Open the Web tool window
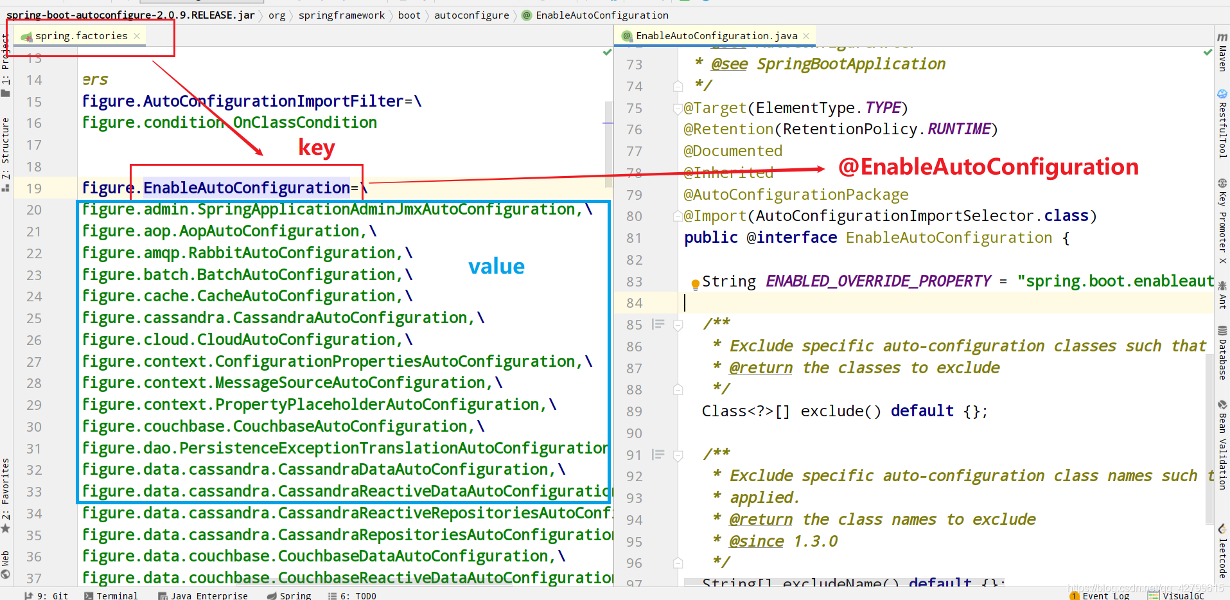Viewport: 1230px width, 600px height. point(5,565)
